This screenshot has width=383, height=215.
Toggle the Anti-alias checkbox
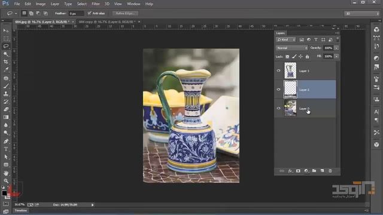(89, 13)
